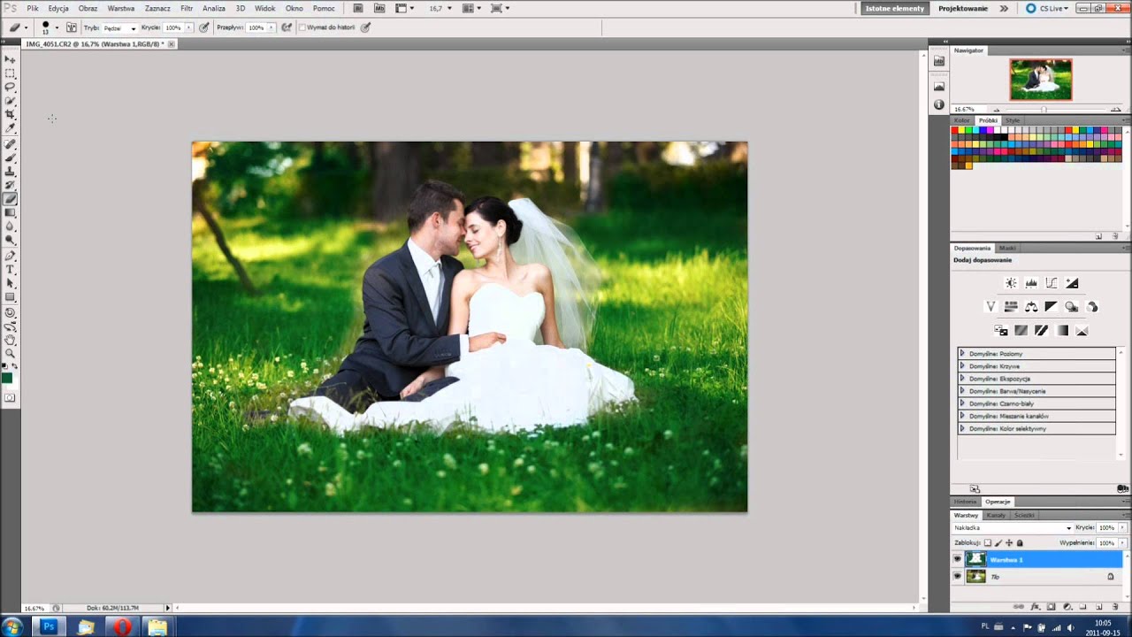This screenshot has width=1132, height=637.
Task: Add a Vibrance adjustment (V icon)
Action: [990, 307]
